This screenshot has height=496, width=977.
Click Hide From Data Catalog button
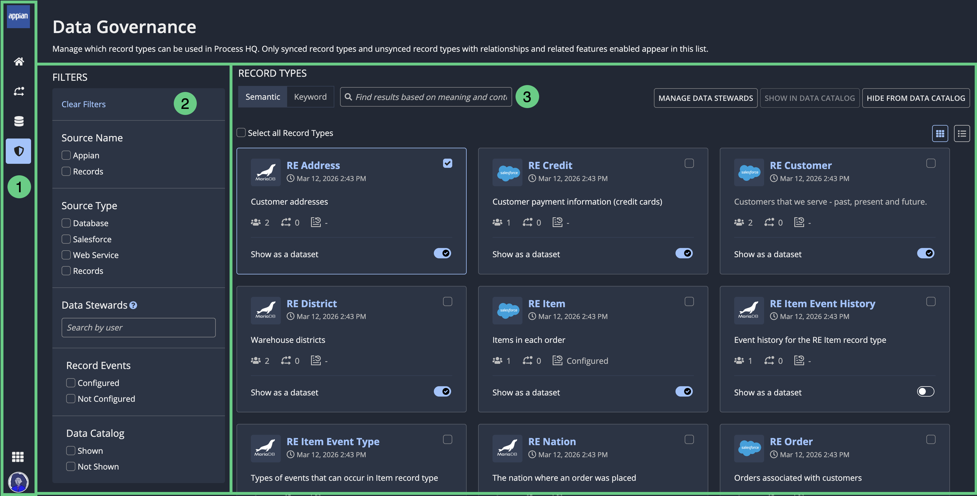tap(915, 98)
